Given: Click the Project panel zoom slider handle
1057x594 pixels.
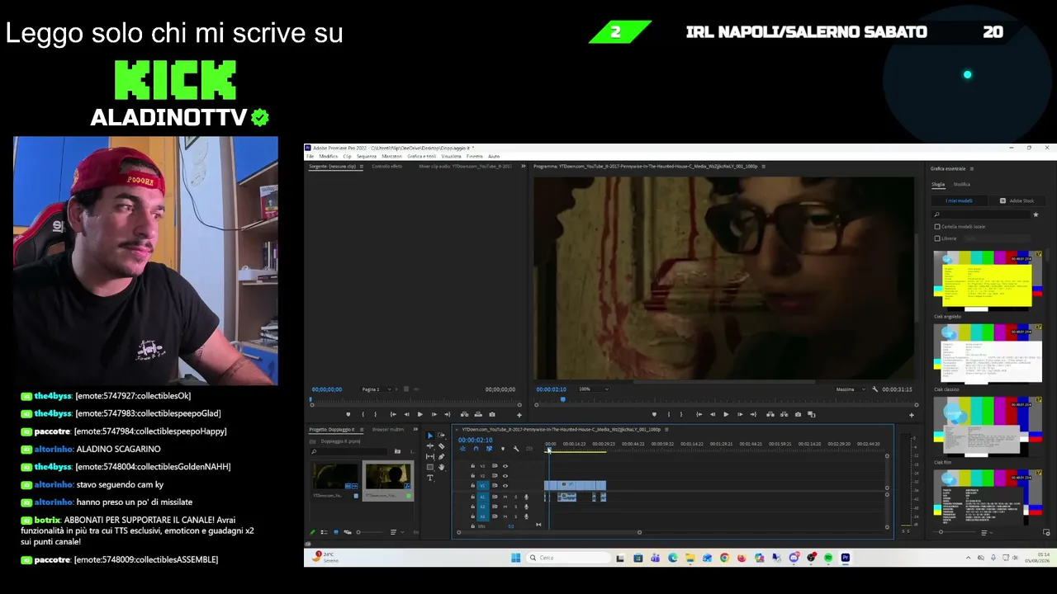Looking at the screenshot, I should coord(358,532).
